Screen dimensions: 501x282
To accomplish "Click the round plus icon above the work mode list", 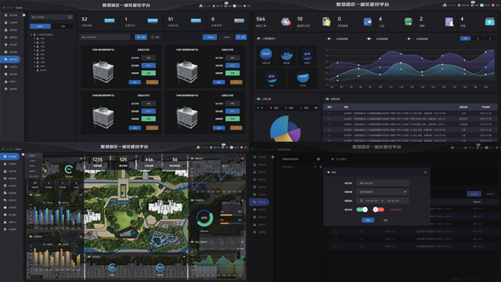I will 318,159.
